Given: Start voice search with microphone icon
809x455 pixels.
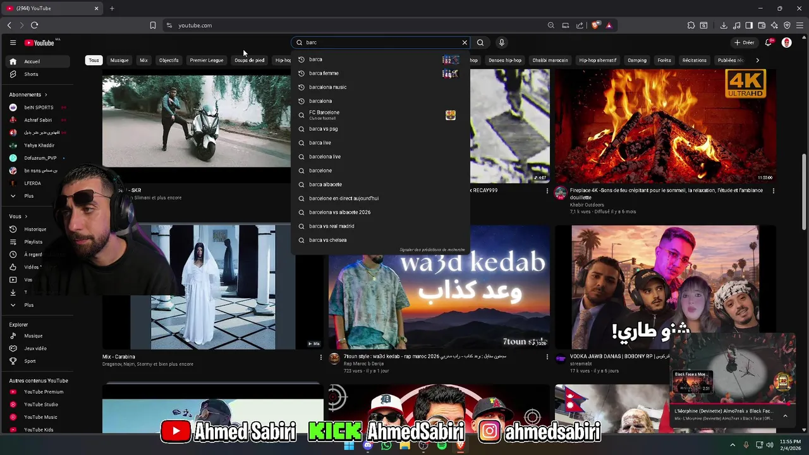Looking at the screenshot, I should click(502, 42).
